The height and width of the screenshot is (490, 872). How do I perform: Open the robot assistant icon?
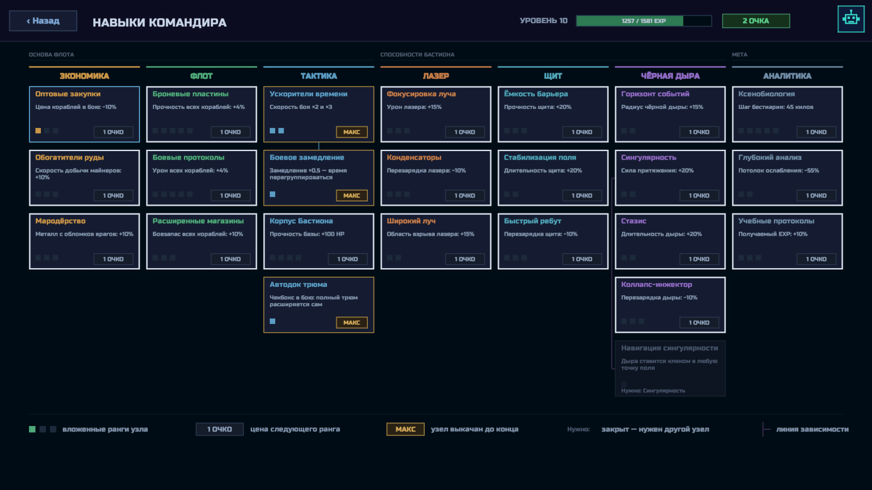tap(851, 19)
